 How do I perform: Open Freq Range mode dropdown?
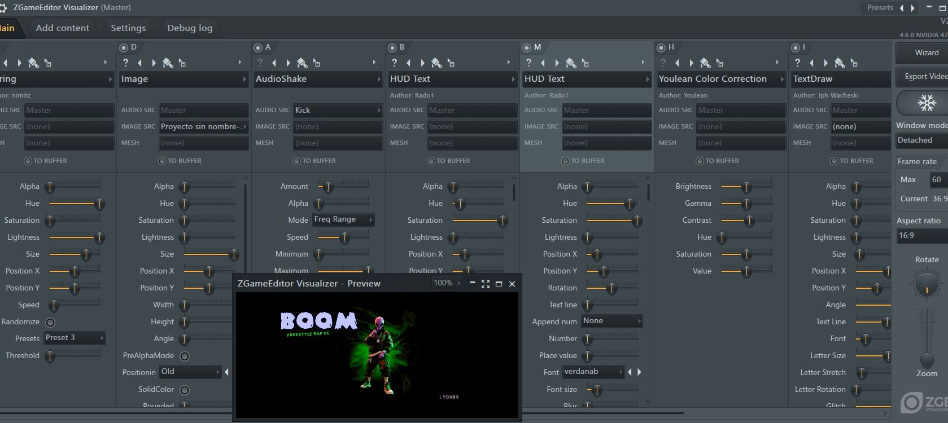pos(343,219)
